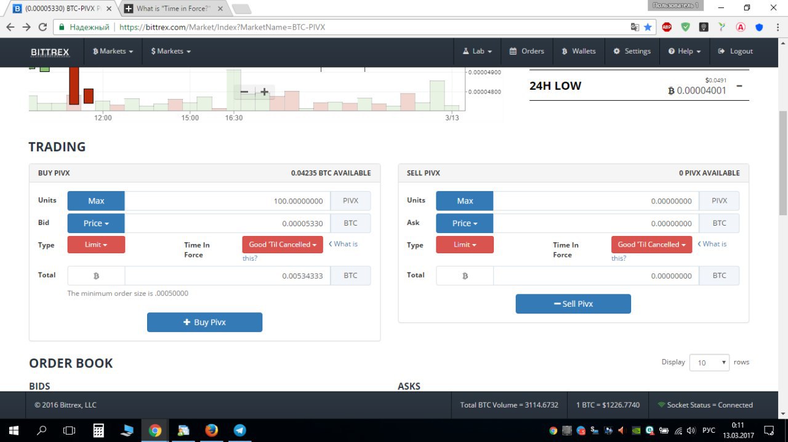Open Calculator from the taskbar
This screenshot has height=442, width=788.
click(98, 430)
